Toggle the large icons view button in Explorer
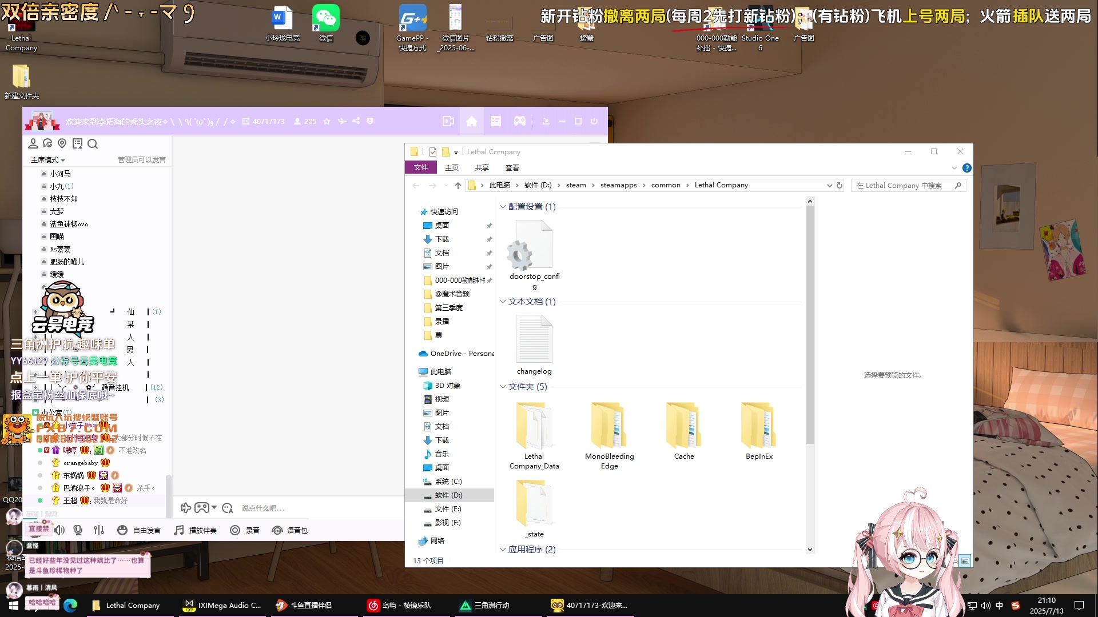Image resolution: width=1098 pixels, height=617 pixels. click(x=965, y=560)
